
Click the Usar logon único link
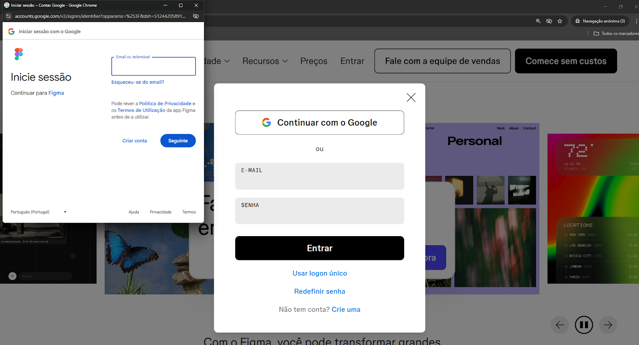point(319,273)
